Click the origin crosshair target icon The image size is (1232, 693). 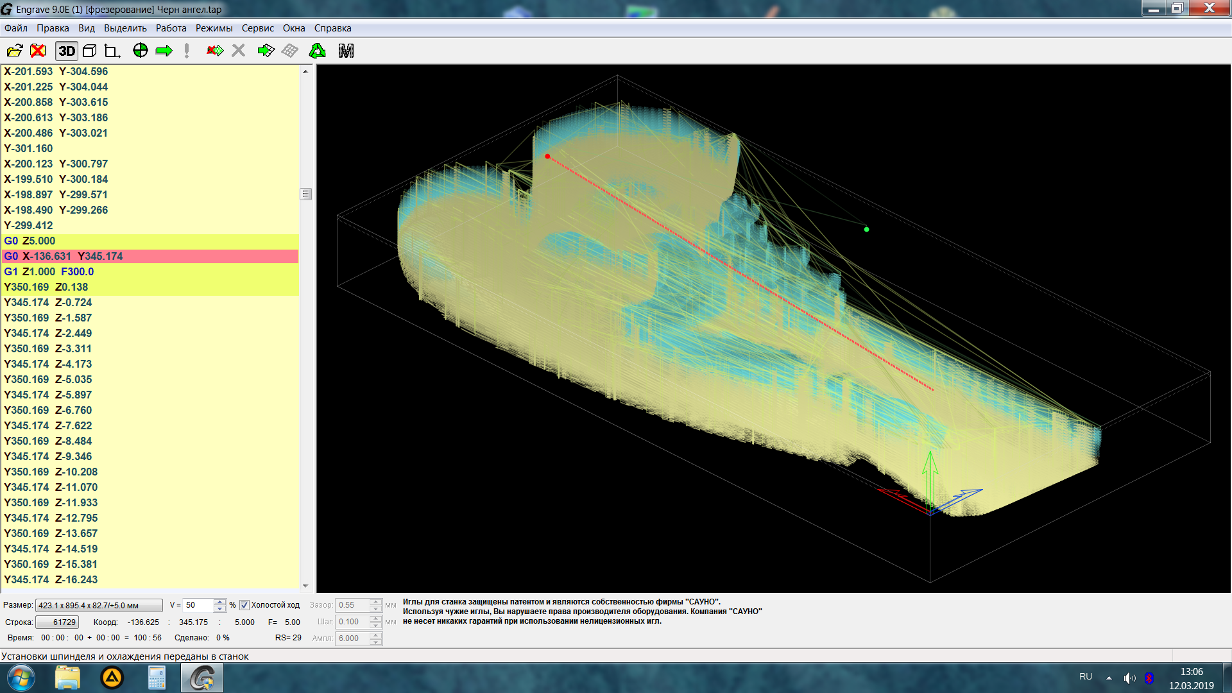pyautogui.click(x=140, y=51)
